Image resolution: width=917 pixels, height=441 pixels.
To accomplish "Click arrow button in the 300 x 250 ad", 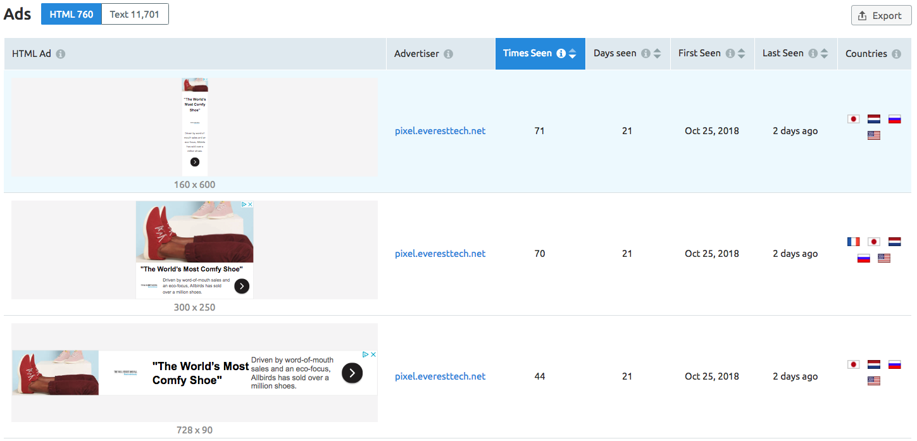I will click(242, 286).
